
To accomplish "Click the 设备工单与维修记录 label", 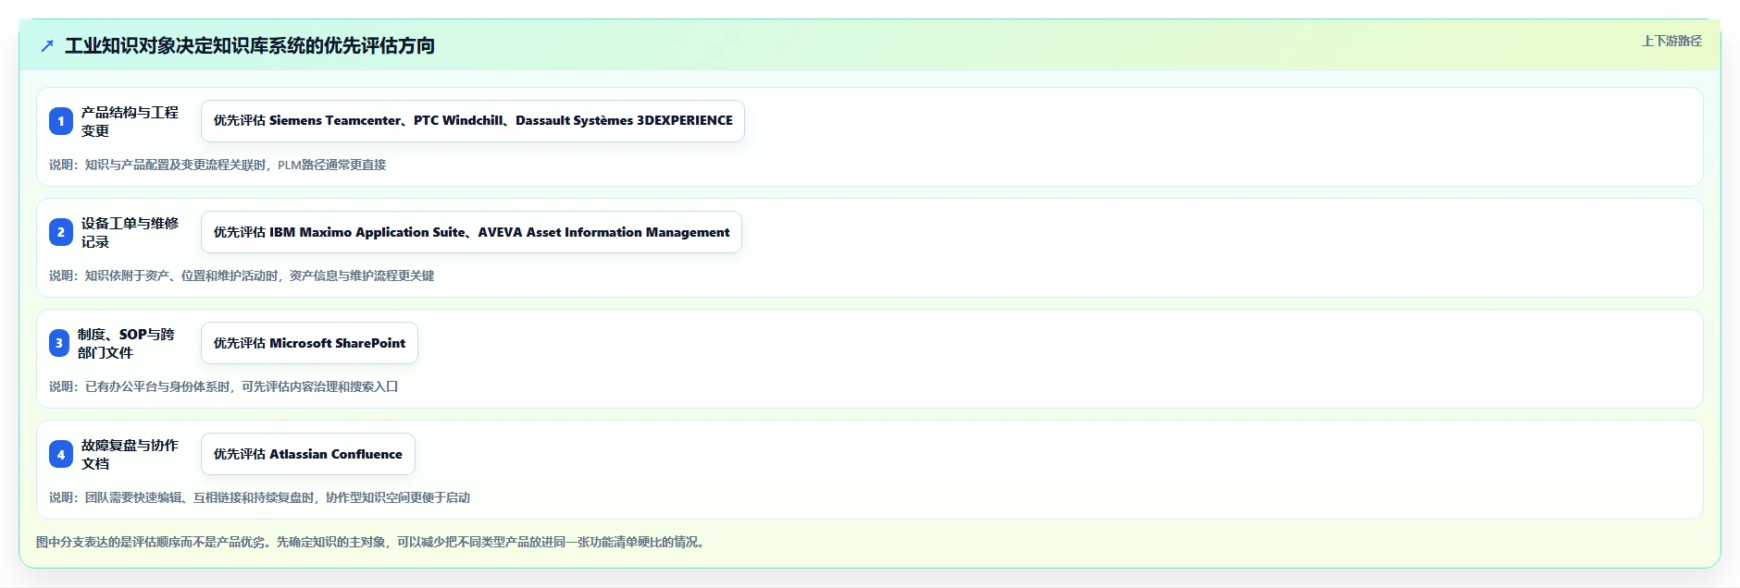I will pos(130,232).
